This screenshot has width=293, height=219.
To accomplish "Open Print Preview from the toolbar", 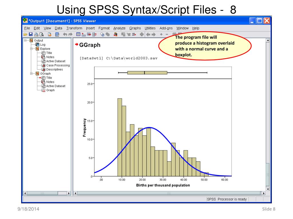I will tap(42, 34).
